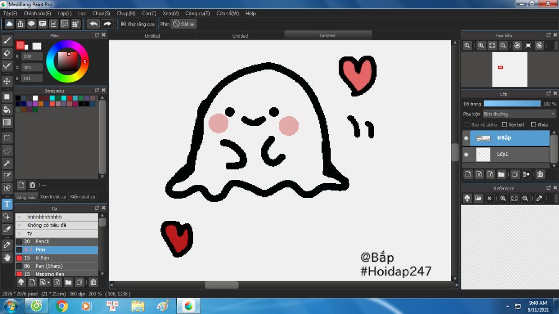Select the Bucket fill tool

pos(7,109)
